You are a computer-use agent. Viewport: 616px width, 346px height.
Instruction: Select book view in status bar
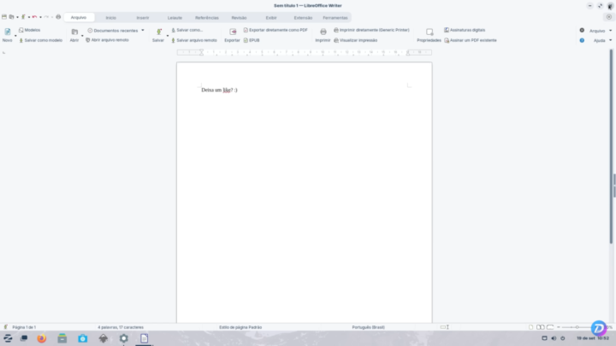click(550, 327)
